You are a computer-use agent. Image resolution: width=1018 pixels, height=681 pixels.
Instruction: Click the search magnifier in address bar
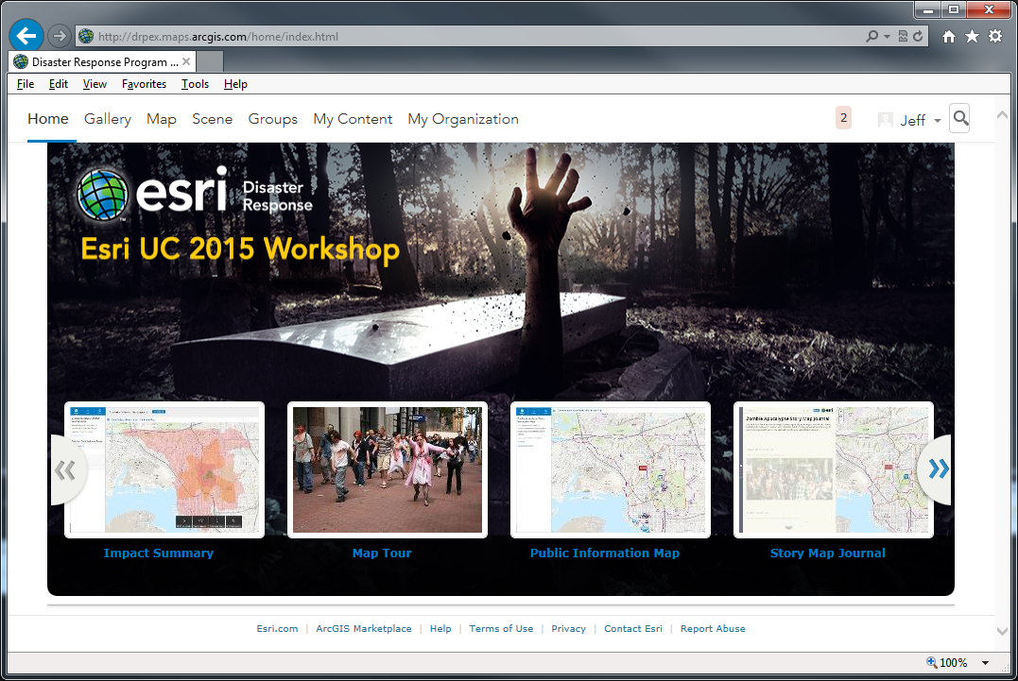(871, 36)
